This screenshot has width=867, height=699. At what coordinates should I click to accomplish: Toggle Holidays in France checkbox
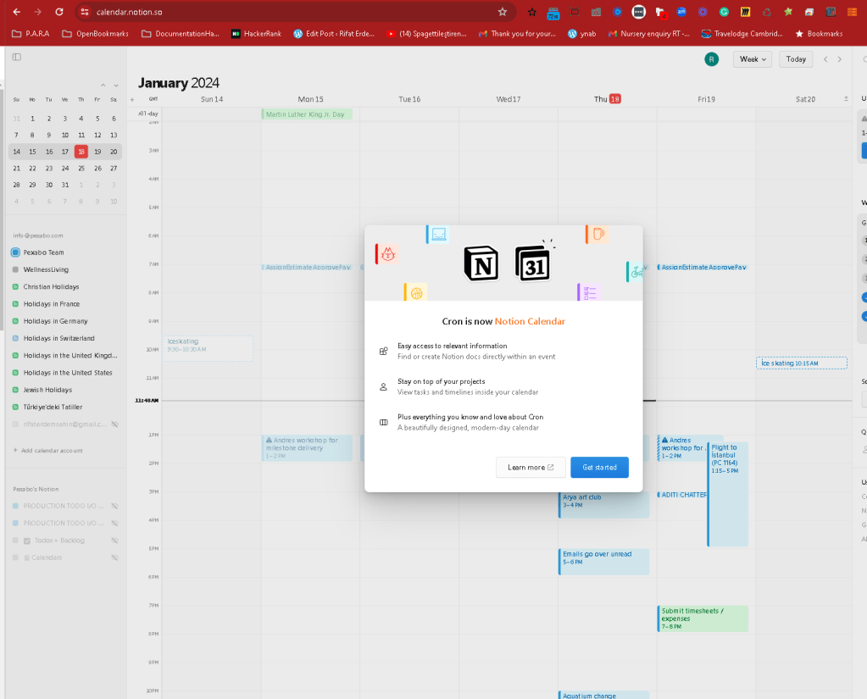coord(15,304)
